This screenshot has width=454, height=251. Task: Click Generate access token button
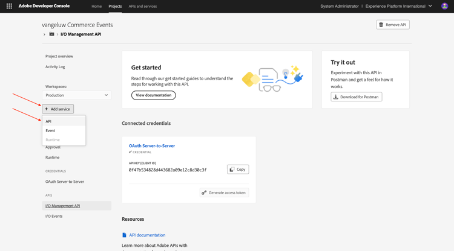224,192
